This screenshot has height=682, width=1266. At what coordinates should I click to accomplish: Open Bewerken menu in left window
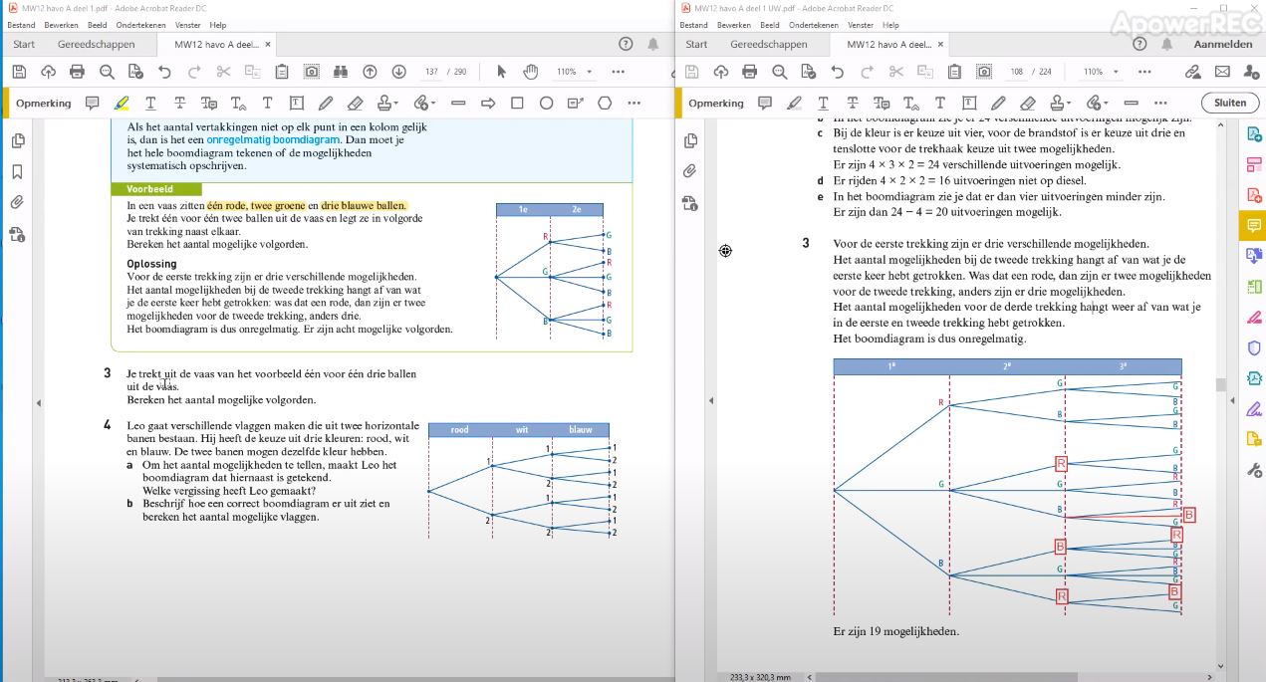62,25
